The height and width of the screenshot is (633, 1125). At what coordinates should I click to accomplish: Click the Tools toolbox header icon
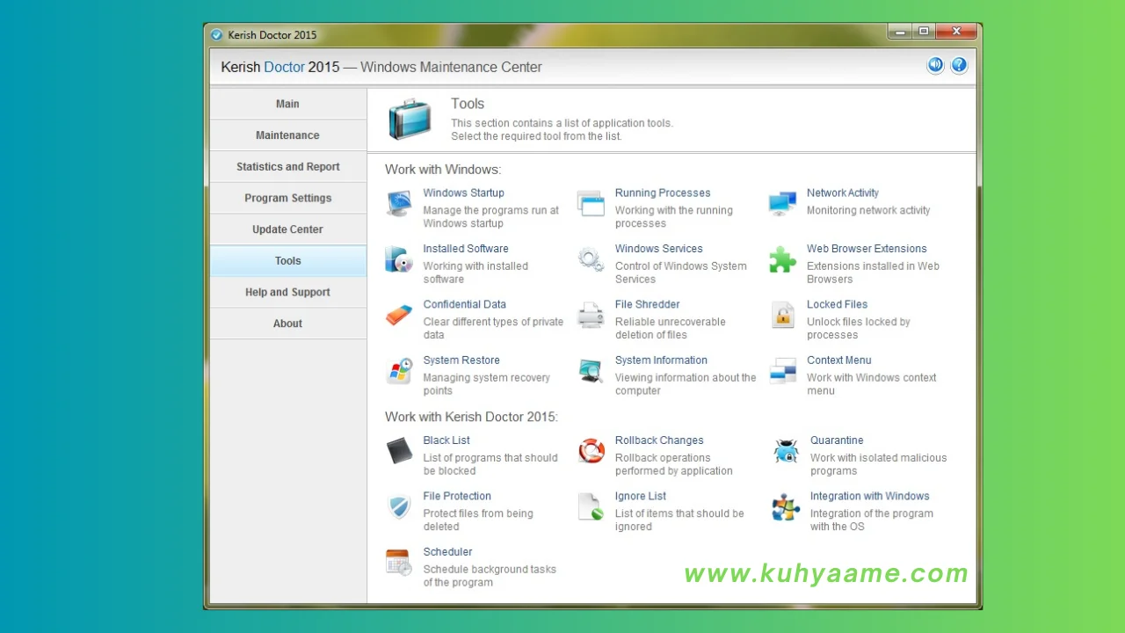[410, 120]
